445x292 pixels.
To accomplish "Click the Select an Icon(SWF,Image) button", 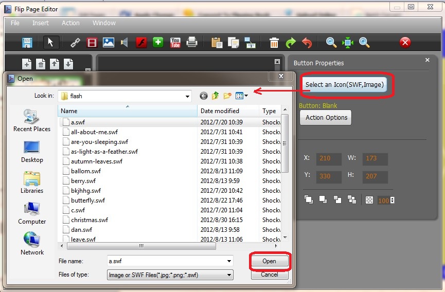I will [x=344, y=84].
